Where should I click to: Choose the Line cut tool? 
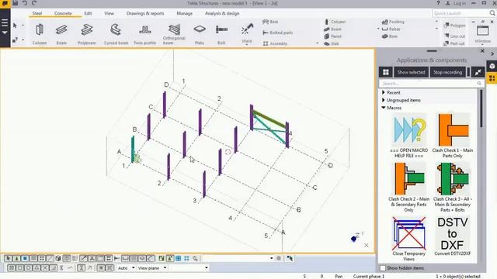(x=454, y=36)
